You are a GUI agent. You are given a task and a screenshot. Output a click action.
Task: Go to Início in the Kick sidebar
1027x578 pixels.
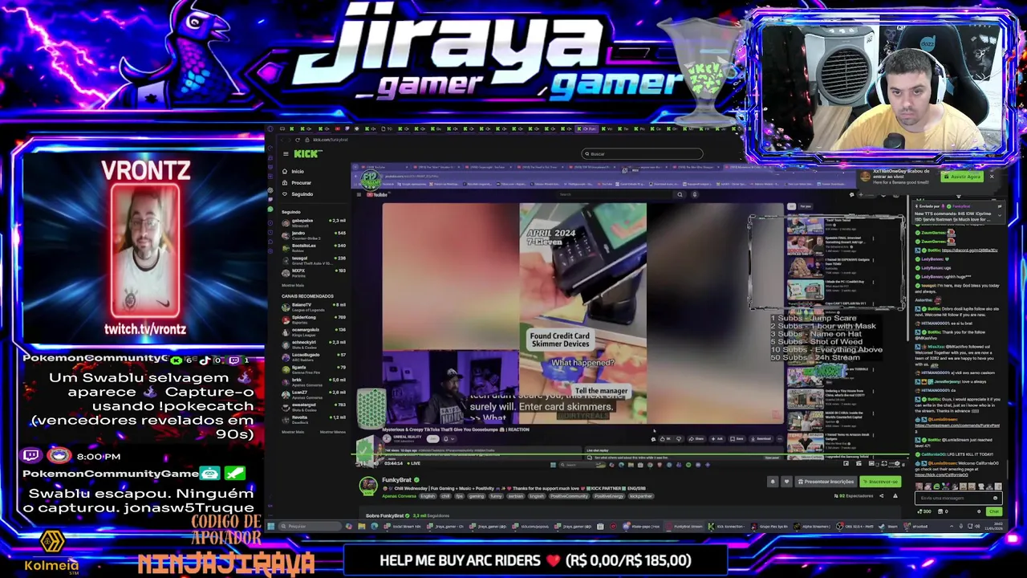[298, 171]
